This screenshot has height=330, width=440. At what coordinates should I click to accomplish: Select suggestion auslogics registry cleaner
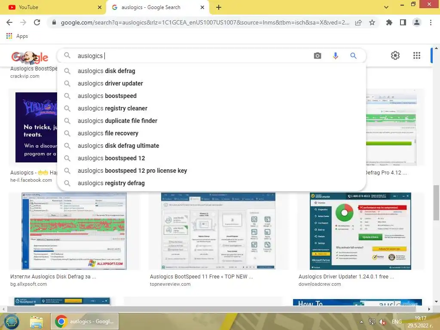pyautogui.click(x=211, y=108)
